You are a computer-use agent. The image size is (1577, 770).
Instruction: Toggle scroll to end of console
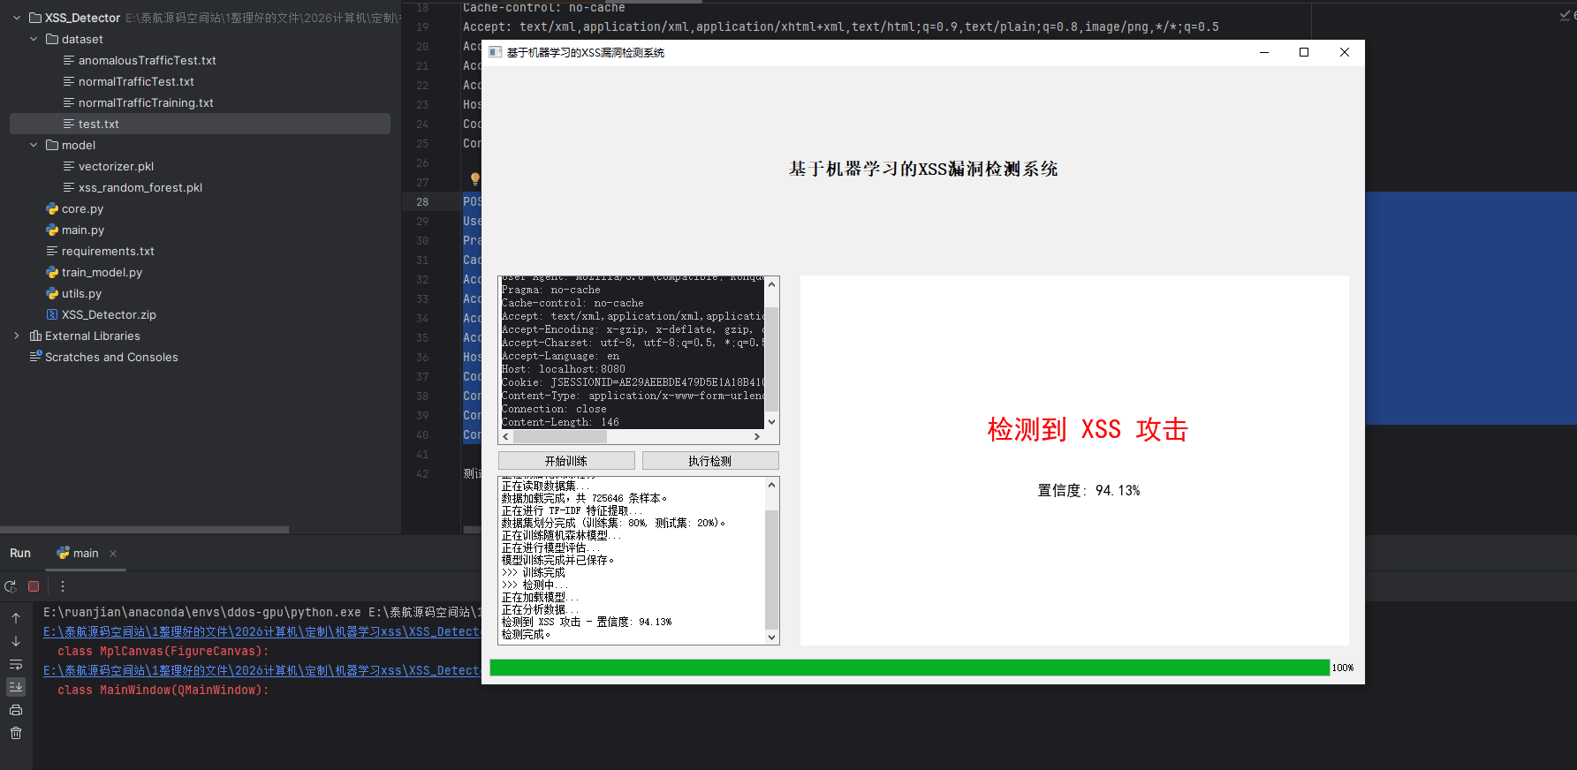click(x=16, y=687)
